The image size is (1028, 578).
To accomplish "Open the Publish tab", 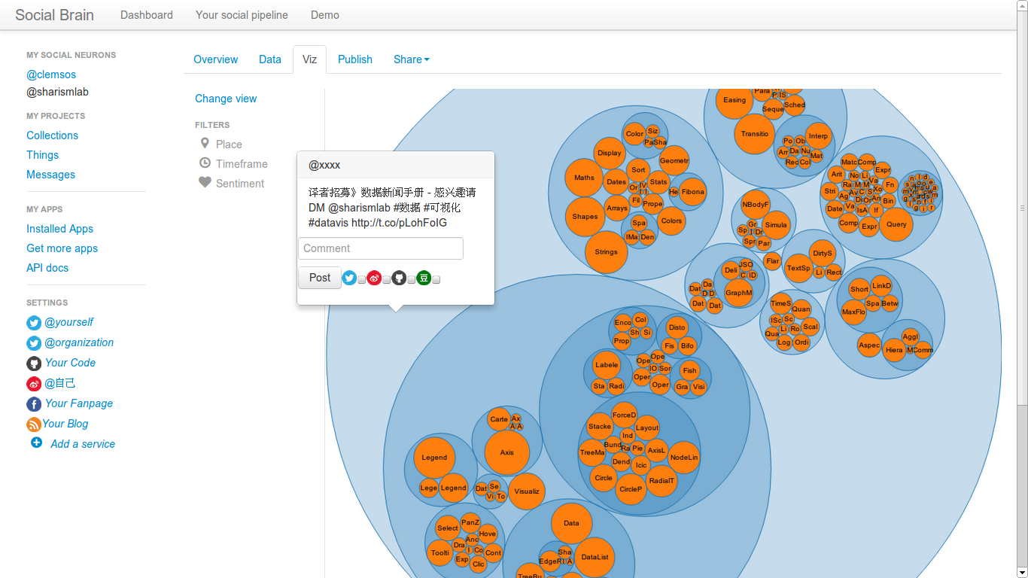I will pyautogui.click(x=354, y=59).
